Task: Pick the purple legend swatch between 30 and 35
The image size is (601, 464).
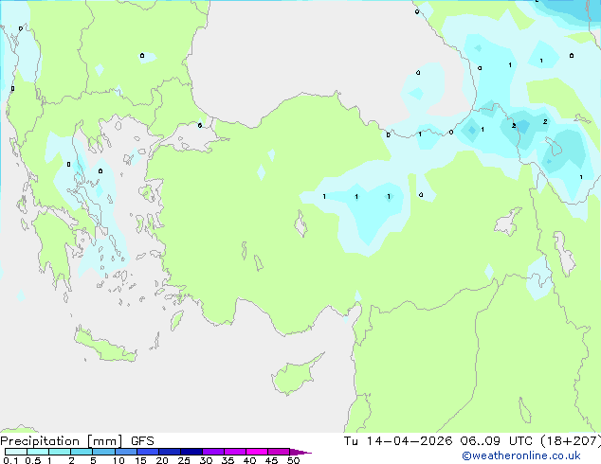Action: (212, 452)
